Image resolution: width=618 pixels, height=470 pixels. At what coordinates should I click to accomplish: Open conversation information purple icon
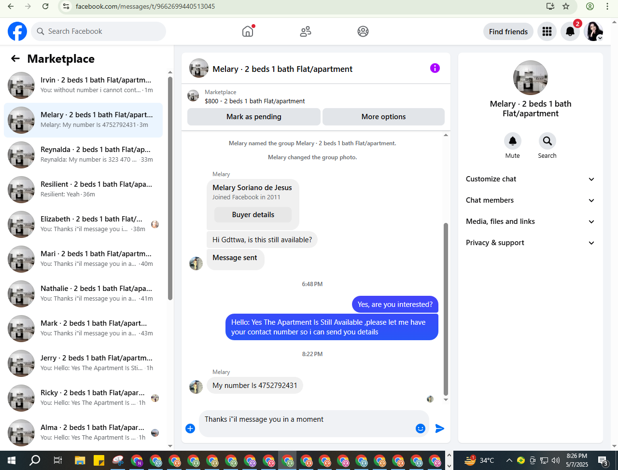(x=435, y=68)
